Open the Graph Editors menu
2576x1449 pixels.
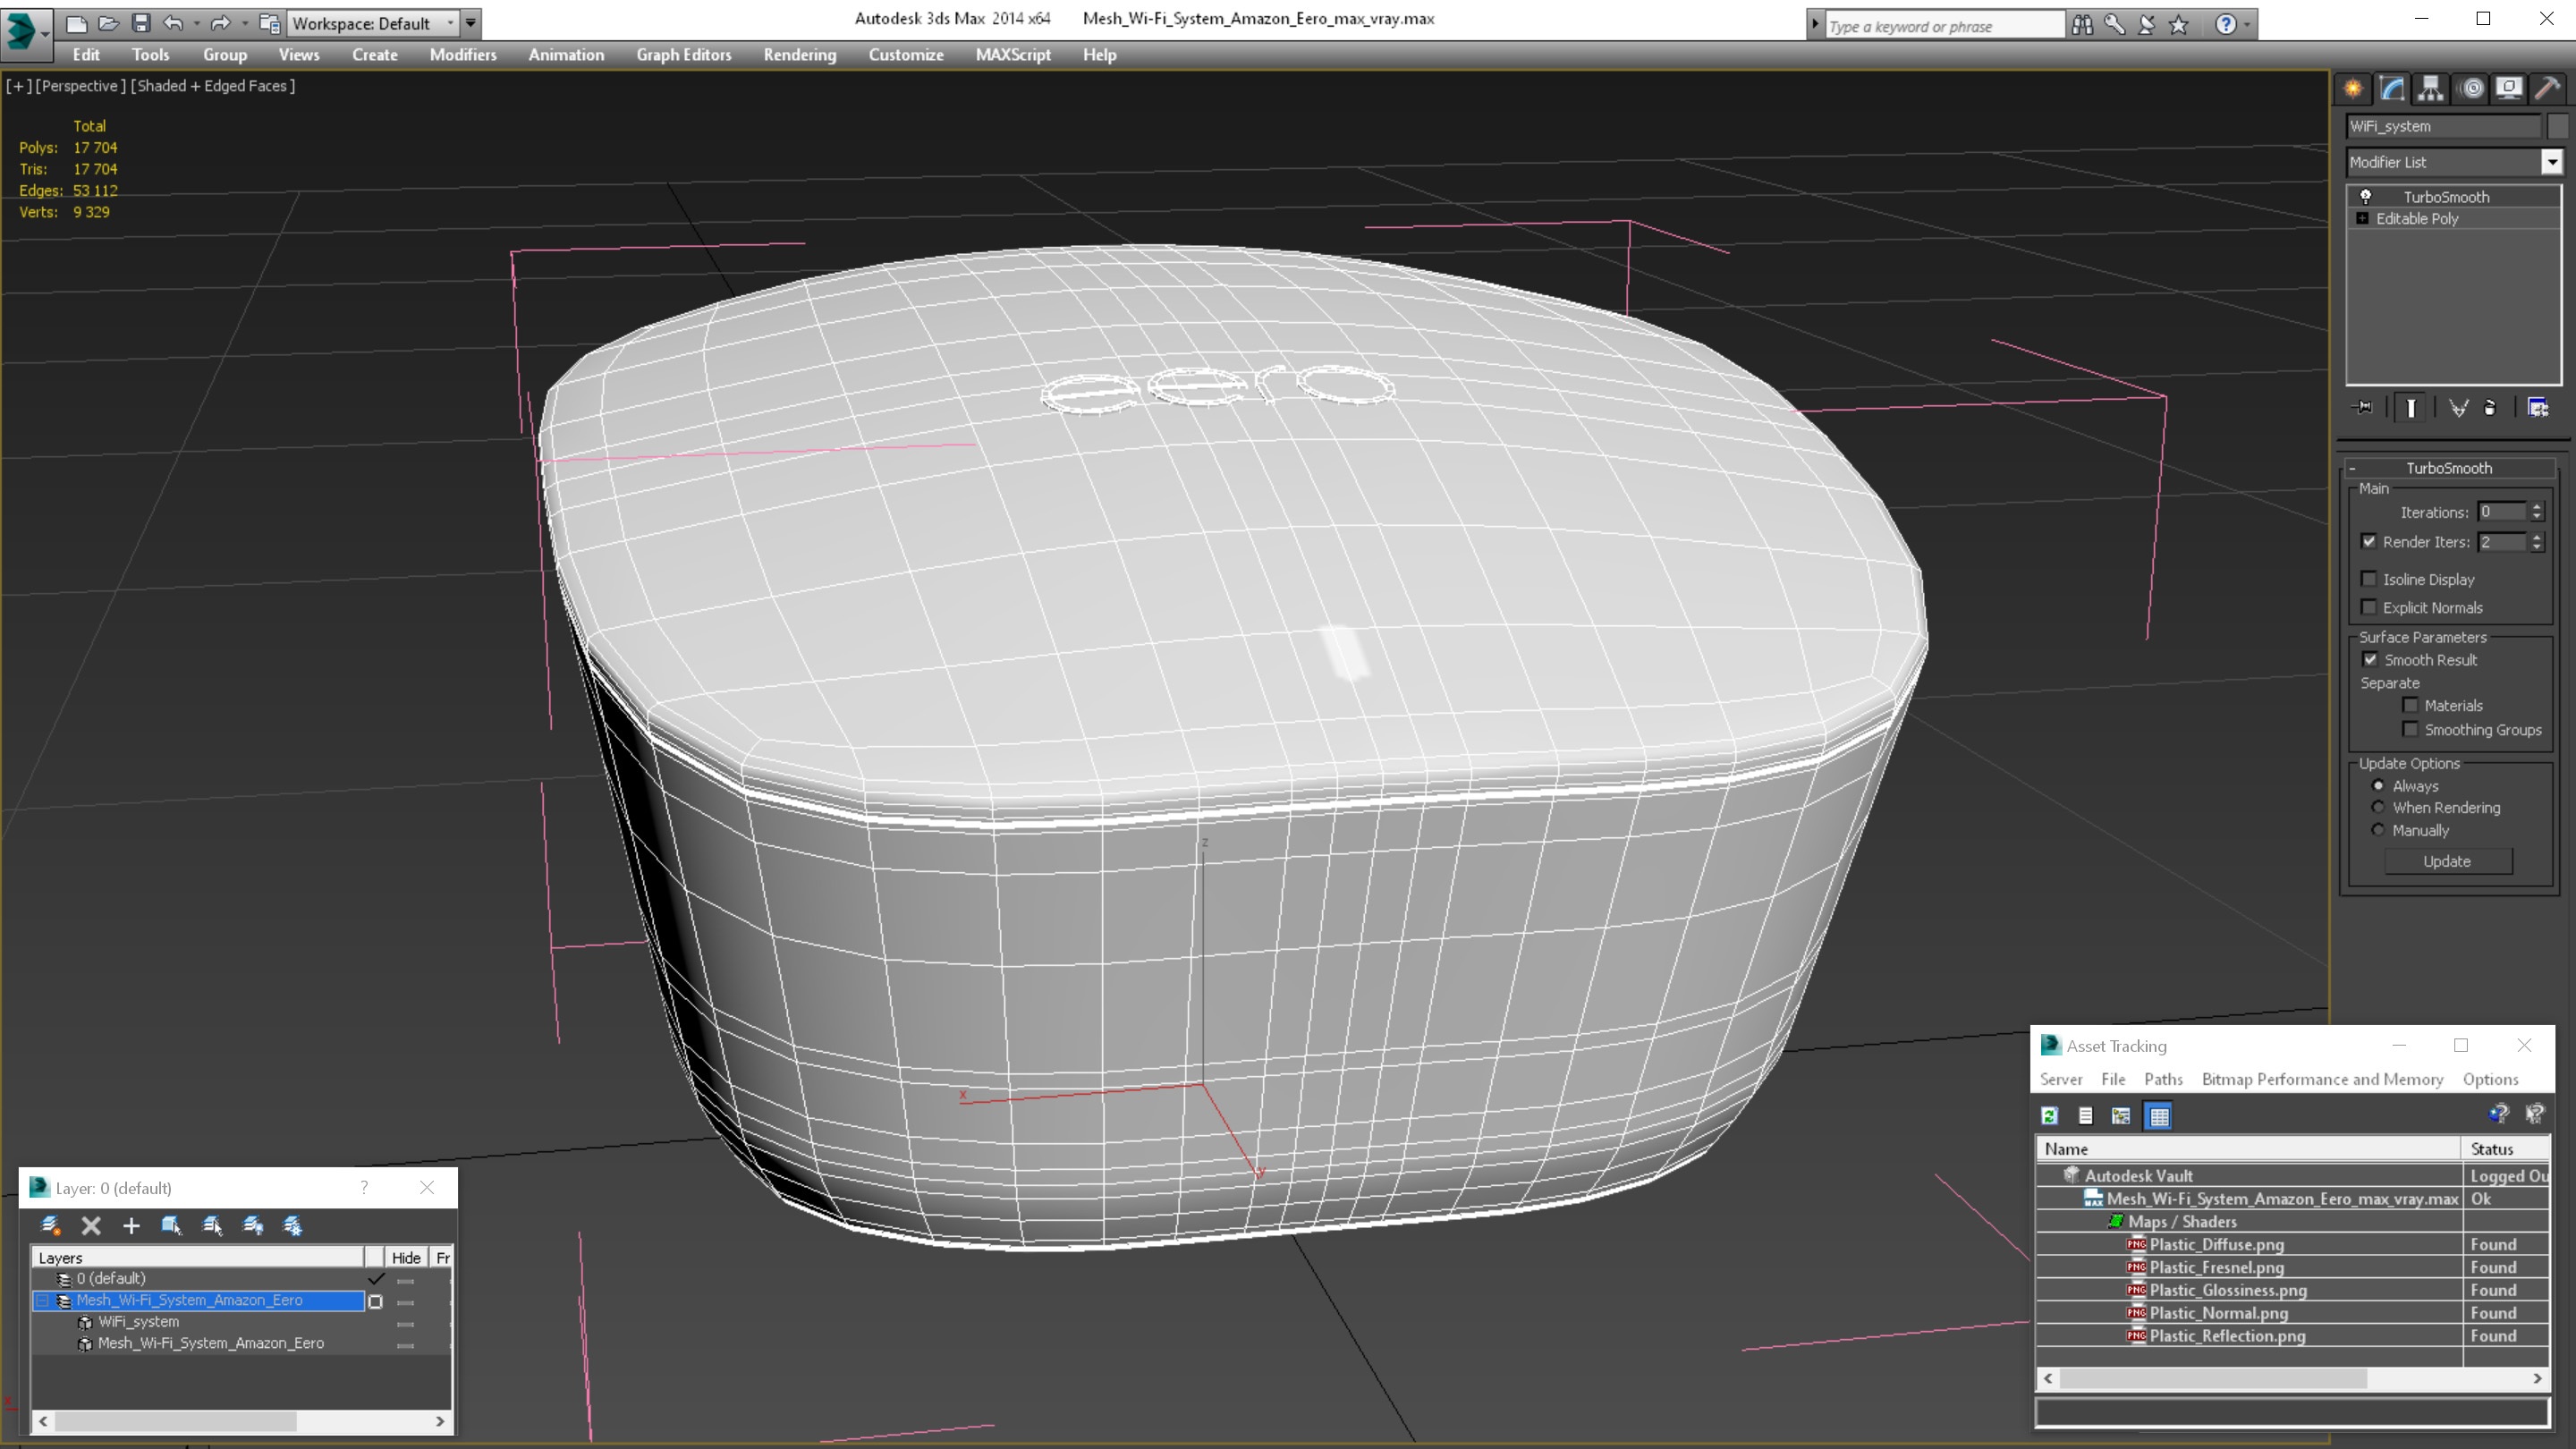click(x=684, y=55)
